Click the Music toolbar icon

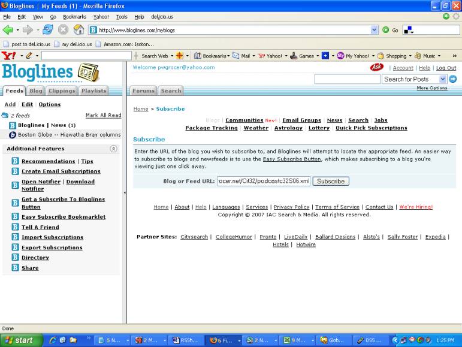(x=418, y=56)
